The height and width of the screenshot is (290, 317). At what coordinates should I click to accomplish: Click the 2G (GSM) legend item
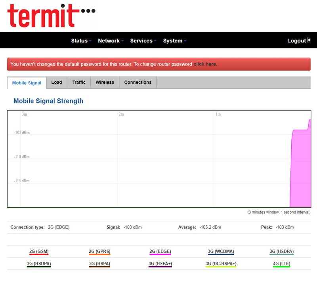[x=39, y=252]
